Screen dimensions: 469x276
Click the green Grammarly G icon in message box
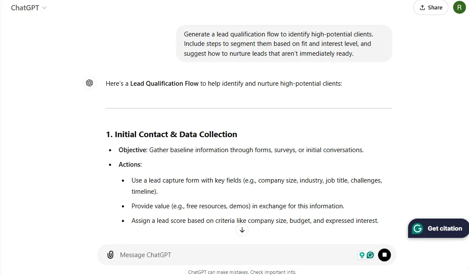point(370,255)
